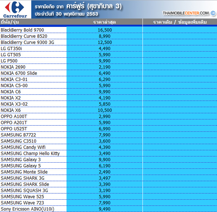Click the copyright symbol icon
Viewport: 217px width, 212px height.
click(213, 13)
